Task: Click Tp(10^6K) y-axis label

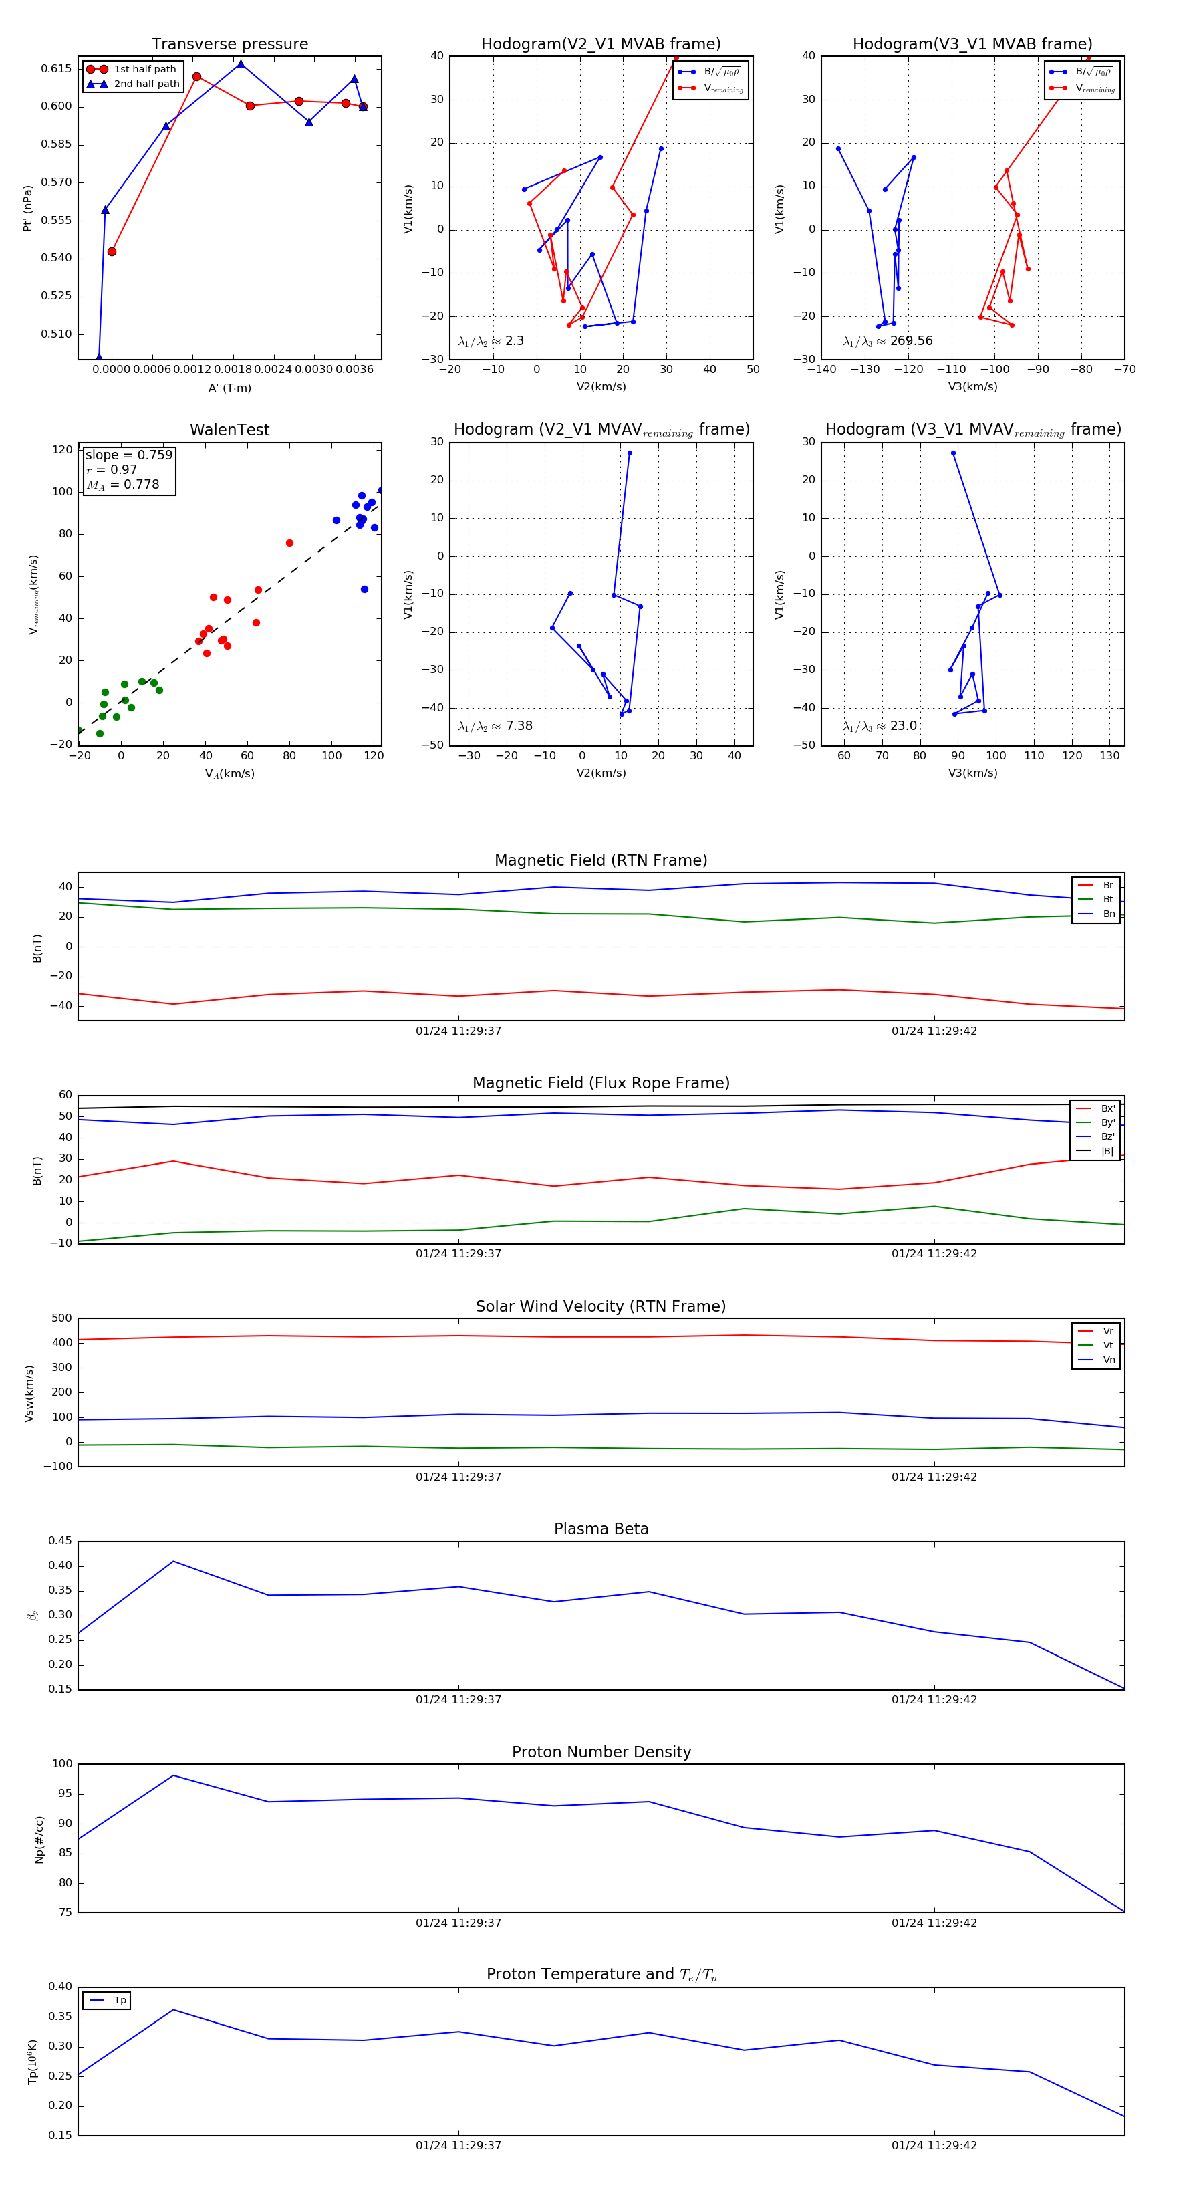Action: [33, 2062]
